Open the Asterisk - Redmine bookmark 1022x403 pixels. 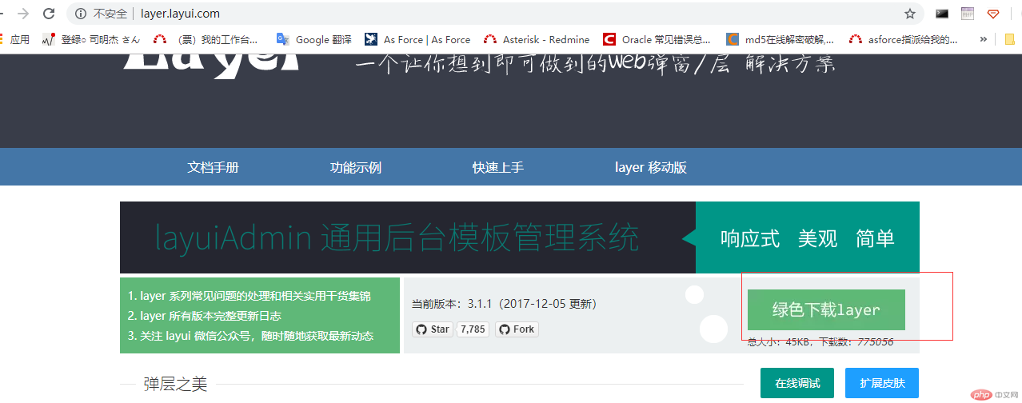click(x=537, y=39)
